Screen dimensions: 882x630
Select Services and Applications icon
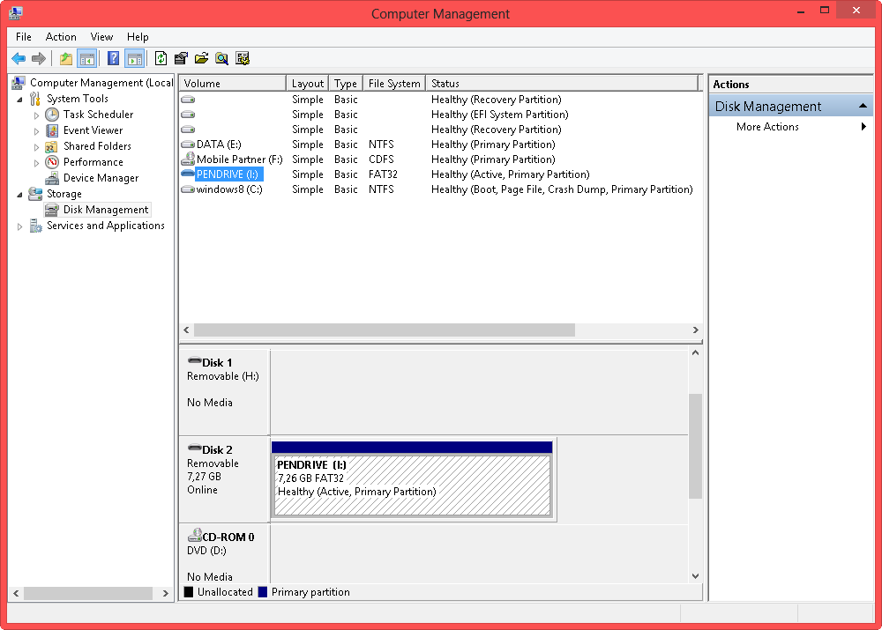[x=35, y=226]
